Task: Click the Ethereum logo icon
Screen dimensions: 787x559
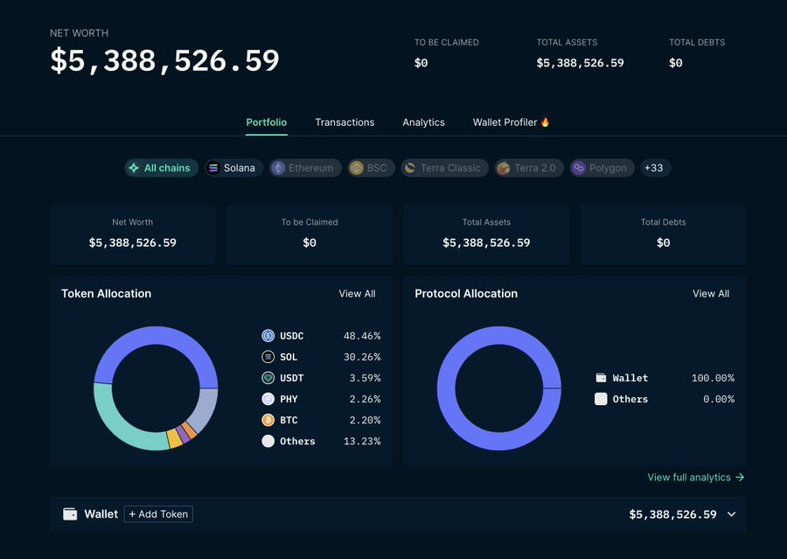Action: click(278, 168)
